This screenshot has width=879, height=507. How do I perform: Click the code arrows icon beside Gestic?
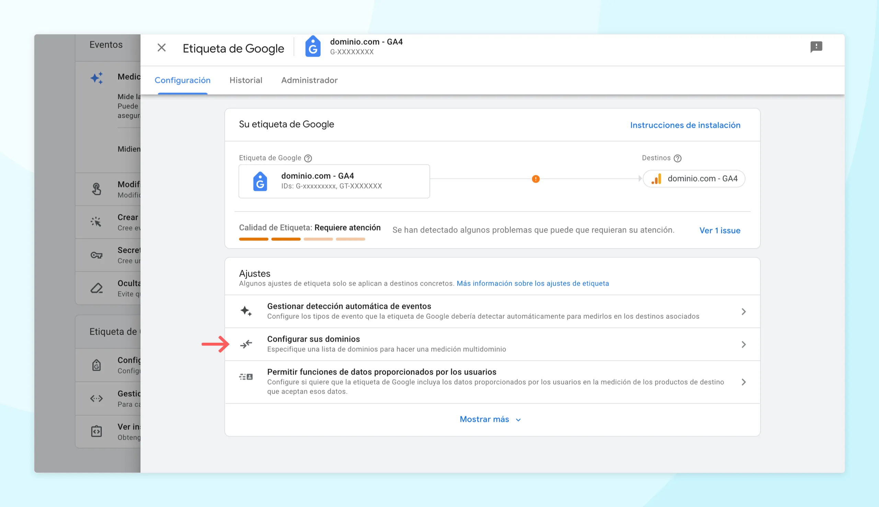[96, 398]
